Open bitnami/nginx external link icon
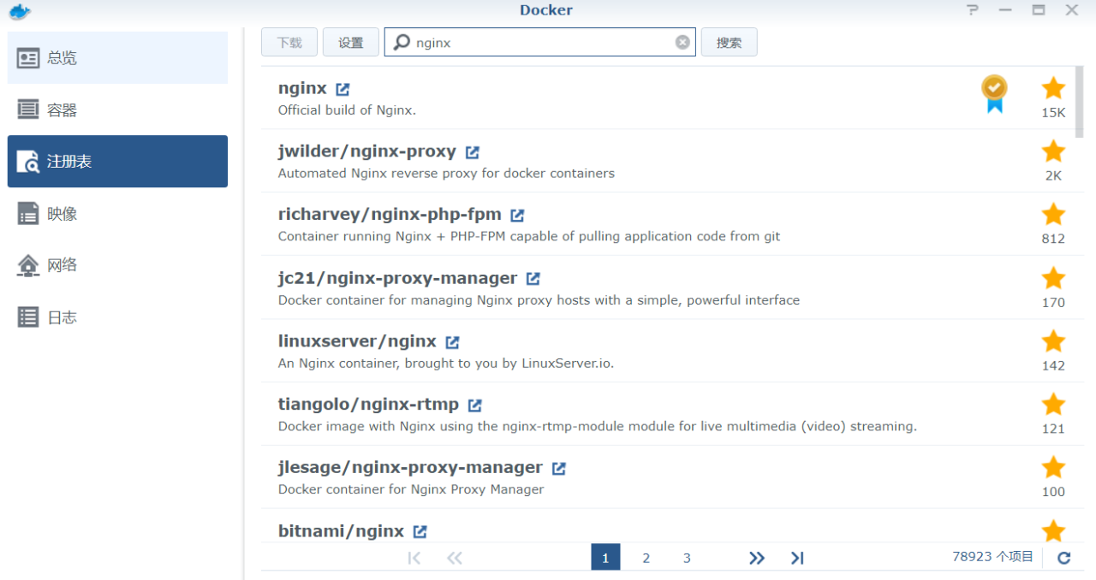 coord(420,531)
